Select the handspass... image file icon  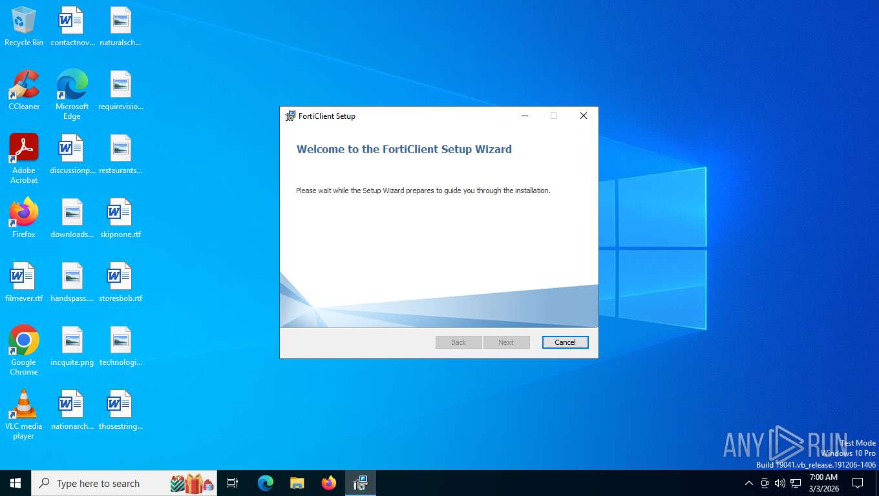[72, 283]
